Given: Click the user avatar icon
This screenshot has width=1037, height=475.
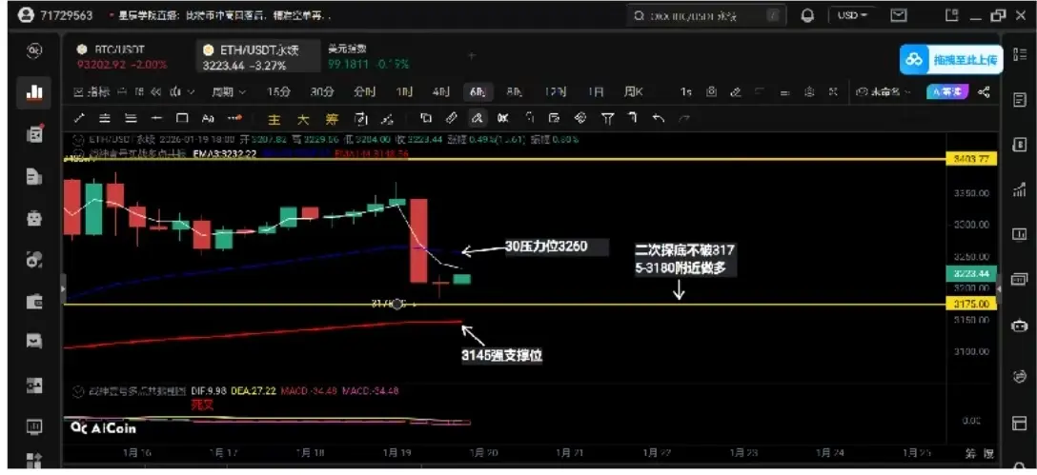Looking at the screenshot, I should tap(26, 15).
